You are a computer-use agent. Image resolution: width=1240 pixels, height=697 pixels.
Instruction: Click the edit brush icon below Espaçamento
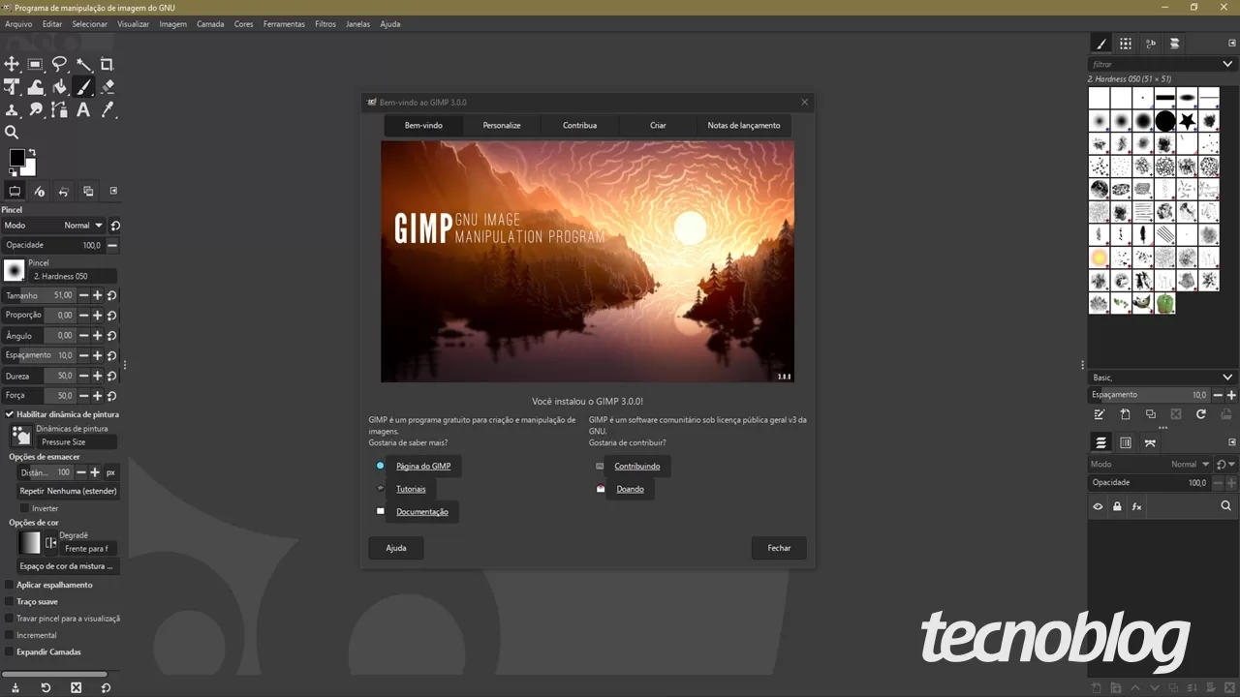click(1100, 414)
